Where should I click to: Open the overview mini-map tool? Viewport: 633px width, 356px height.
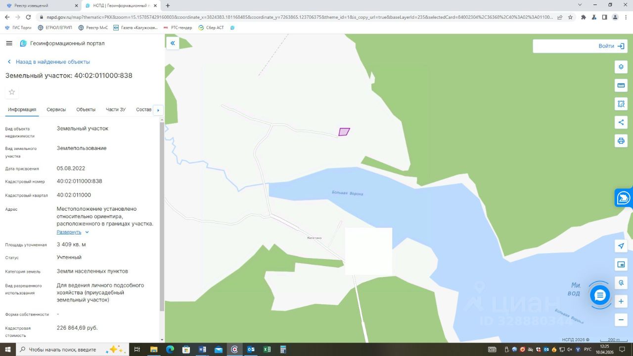(x=621, y=265)
